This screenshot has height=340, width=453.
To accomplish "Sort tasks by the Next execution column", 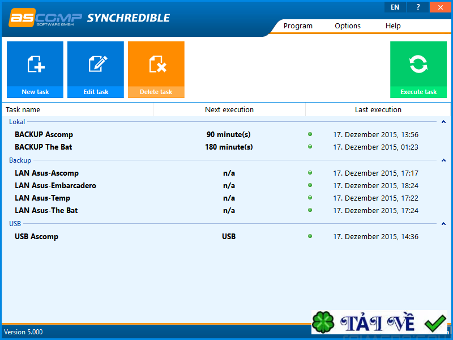I will coord(229,109).
